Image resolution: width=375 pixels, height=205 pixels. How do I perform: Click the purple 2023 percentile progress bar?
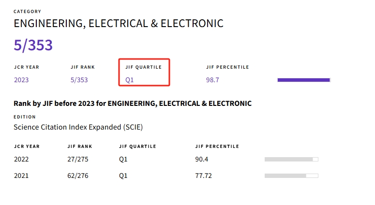click(x=304, y=80)
